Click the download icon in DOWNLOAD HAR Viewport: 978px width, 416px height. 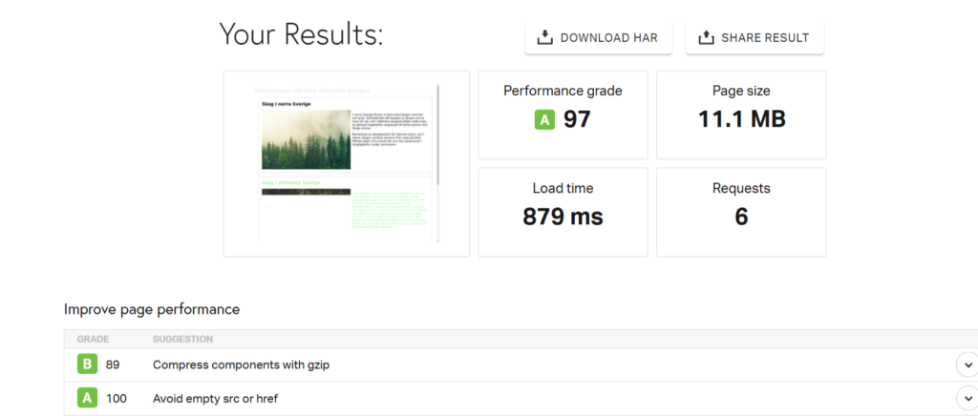(x=544, y=38)
